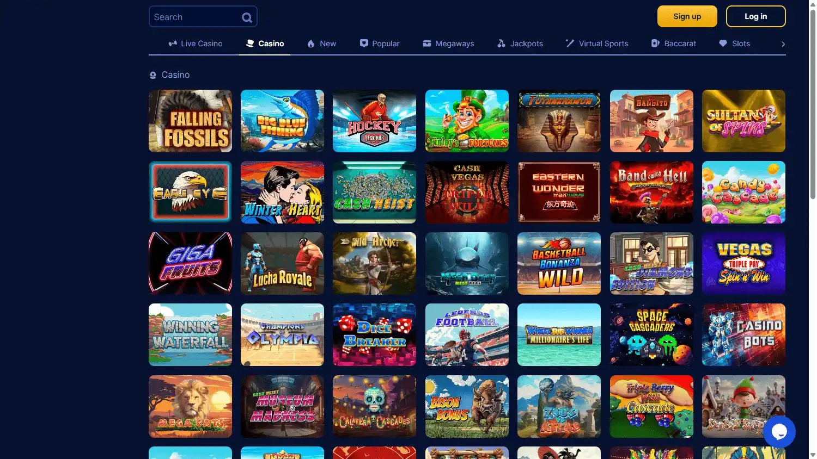The width and height of the screenshot is (817, 459).
Task: Launch the Space Cascaders game
Action: click(651, 334)
